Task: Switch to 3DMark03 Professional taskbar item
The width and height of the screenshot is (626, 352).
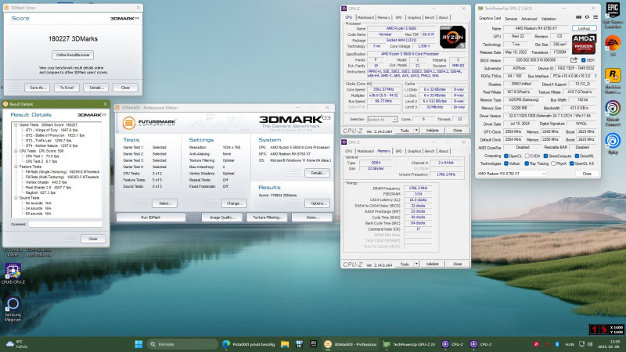Action: pos(351,344)
